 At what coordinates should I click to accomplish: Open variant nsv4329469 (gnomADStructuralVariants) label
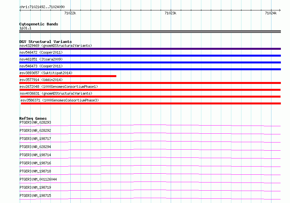point(56,46)
